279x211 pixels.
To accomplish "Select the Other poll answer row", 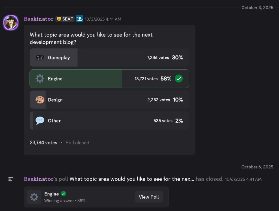I will 109,121.
